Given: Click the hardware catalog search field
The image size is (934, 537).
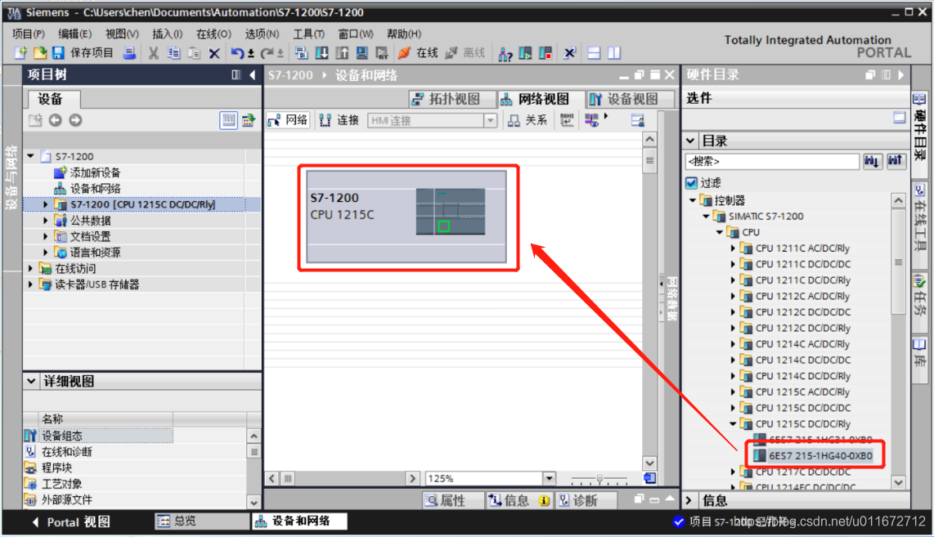Looking at the screenshot, I should [x=771, y=161].
